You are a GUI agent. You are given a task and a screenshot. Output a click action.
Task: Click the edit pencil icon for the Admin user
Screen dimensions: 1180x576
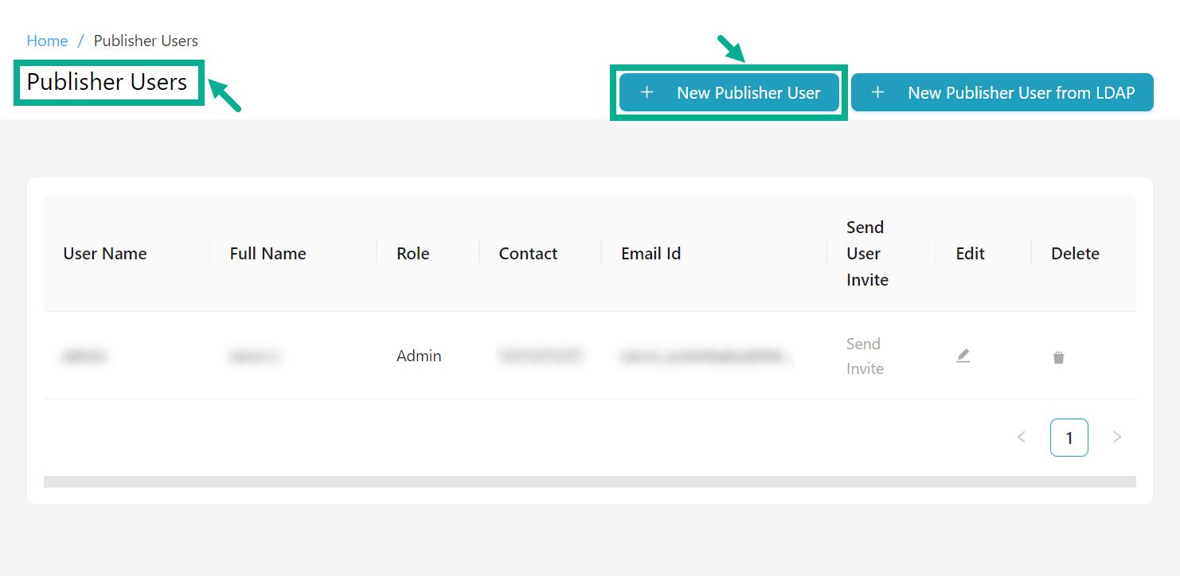coord(963,356)
